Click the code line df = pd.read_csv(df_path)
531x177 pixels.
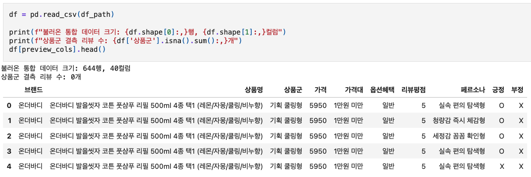pyautogui.click(x=61, y=15)
